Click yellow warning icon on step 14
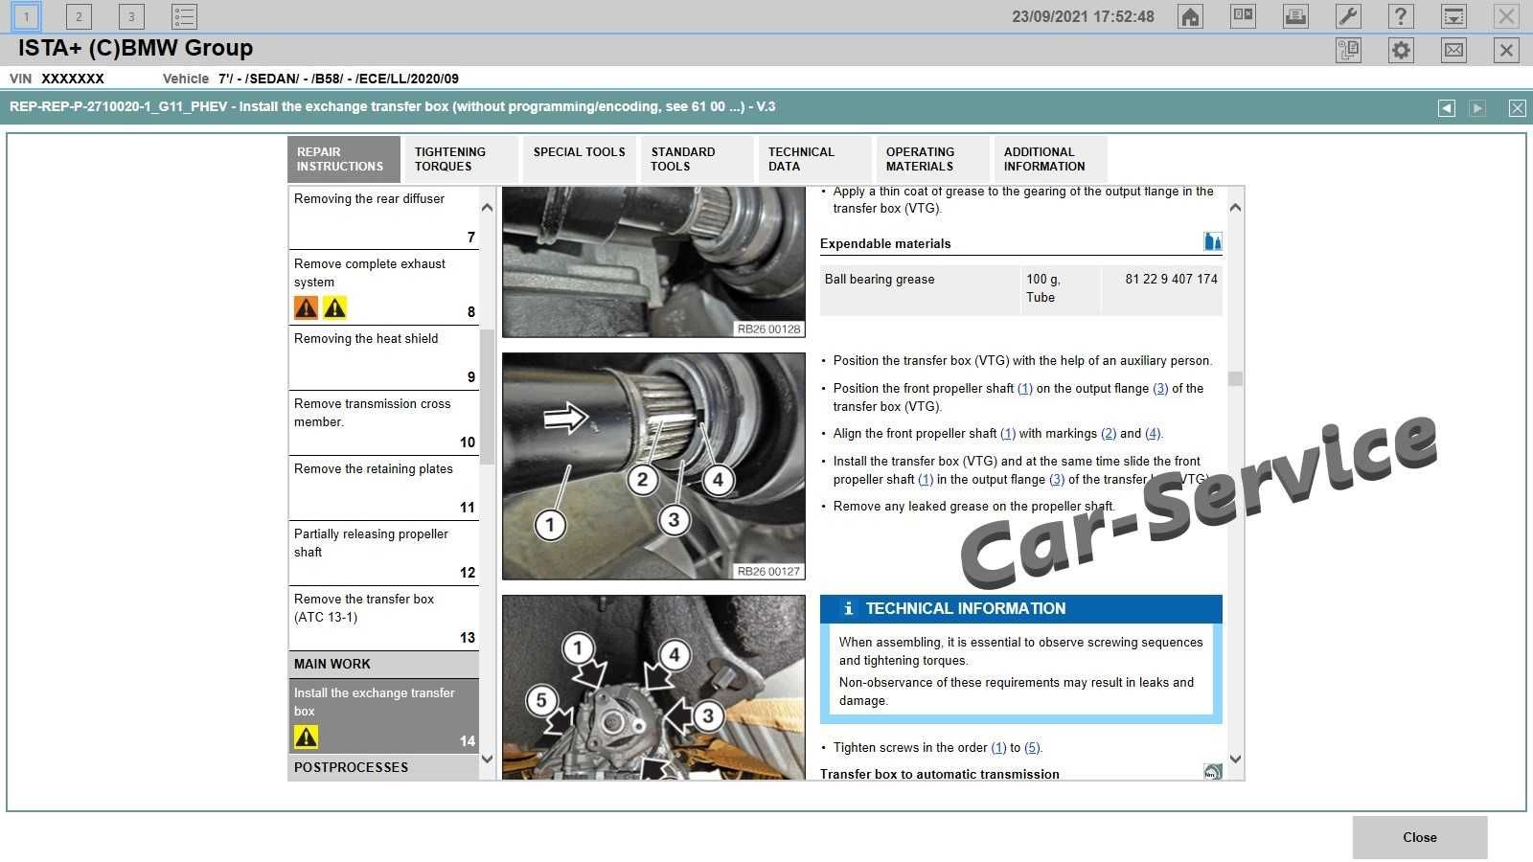The width and height of the screenshot is (1533, 862). coord(306,737)
